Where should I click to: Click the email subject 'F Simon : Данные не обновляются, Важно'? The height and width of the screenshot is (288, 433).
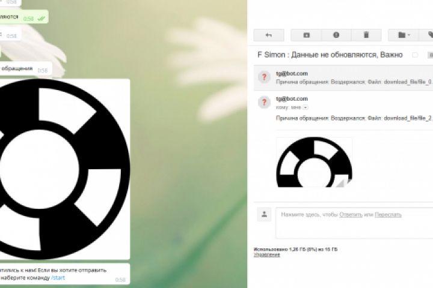330,55
